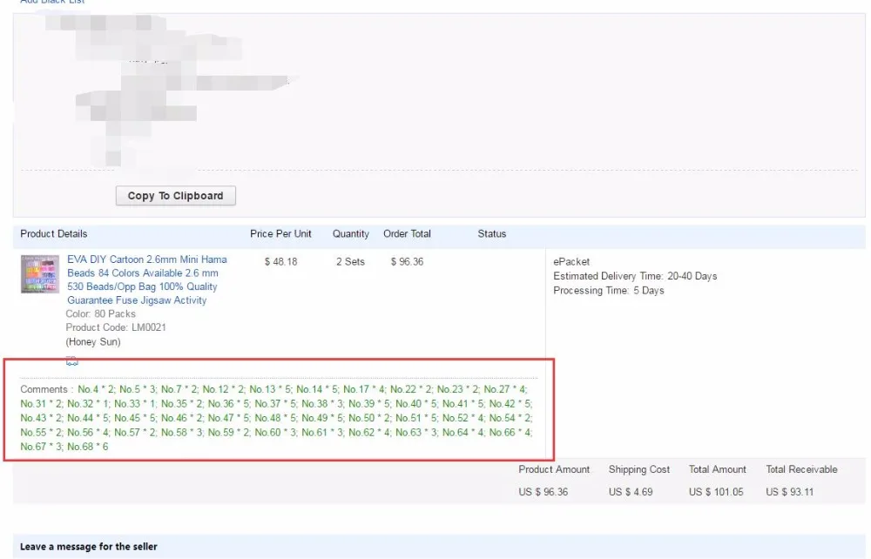Click "US $ 96.36" under Product Amount
Viewport: 871px width, 559px height.
544,492
